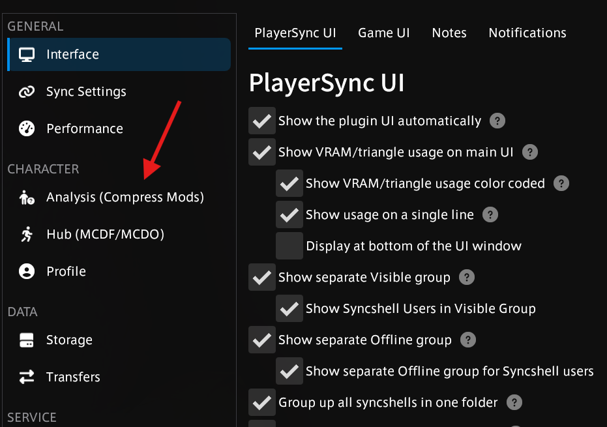The image size is (607, 427).
Task: Open Analysis (Compress Mods) section
Action: 125,198
